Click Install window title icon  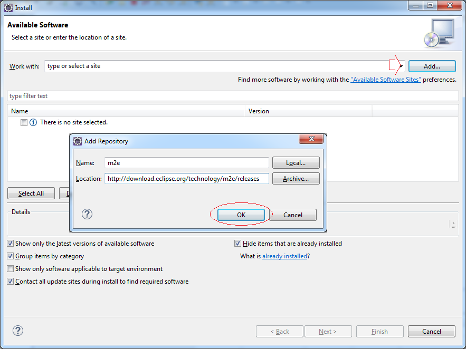(8, 8)
